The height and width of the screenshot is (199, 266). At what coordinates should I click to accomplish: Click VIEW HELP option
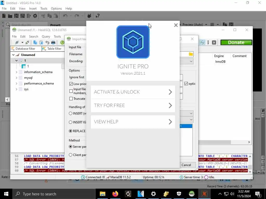[133, 122]
